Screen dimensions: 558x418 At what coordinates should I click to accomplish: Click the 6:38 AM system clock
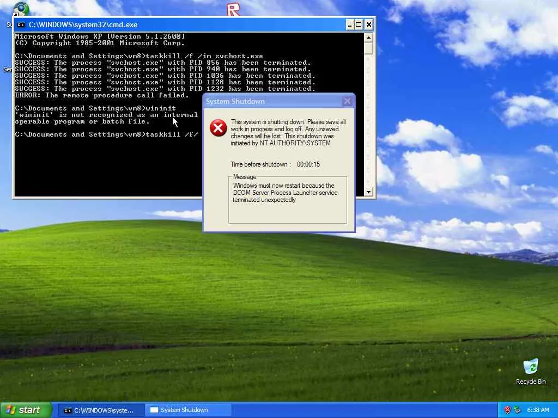point(538,410)
